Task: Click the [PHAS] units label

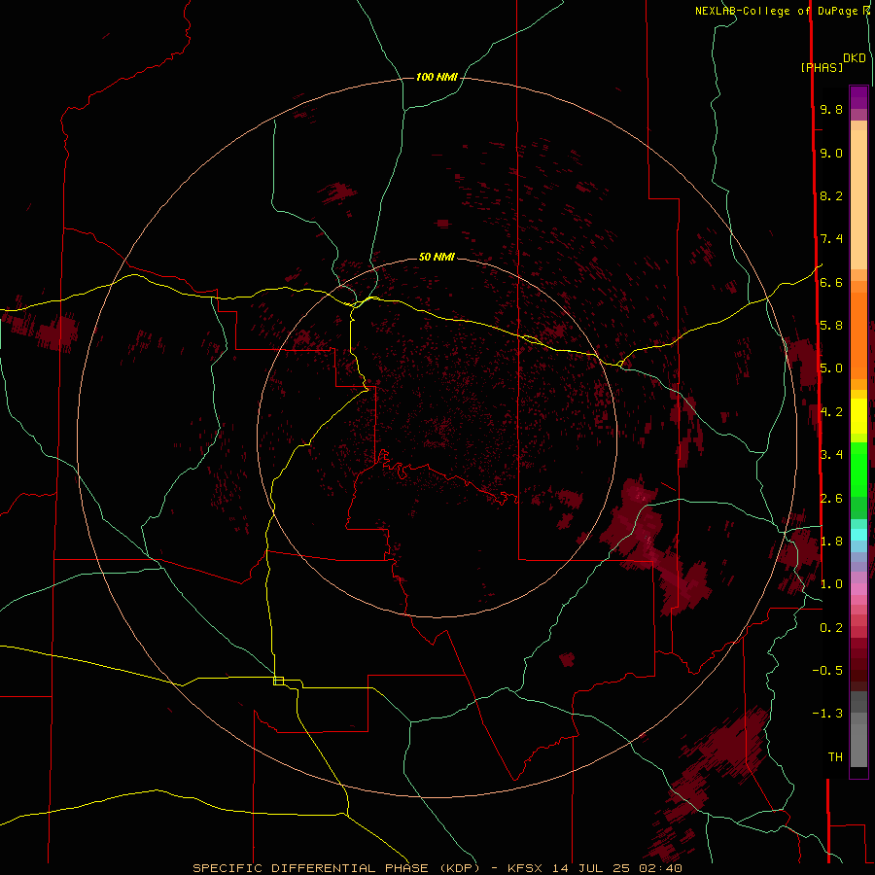Action: pyautogui.click(x=822, y=67)
